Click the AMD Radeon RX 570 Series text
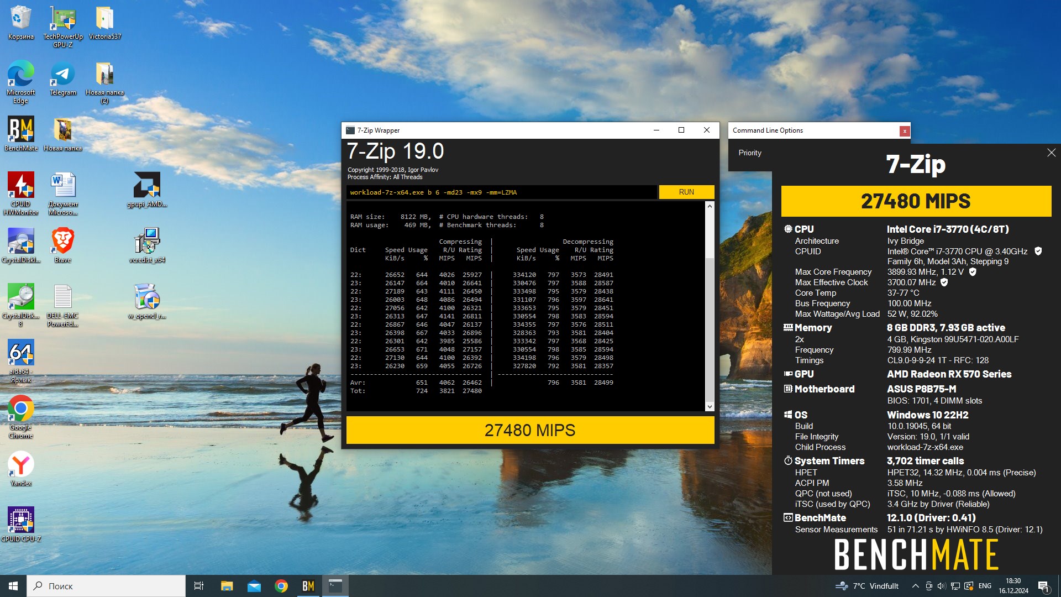Viewport: 1061px width, 597px height. pos(949,374)
